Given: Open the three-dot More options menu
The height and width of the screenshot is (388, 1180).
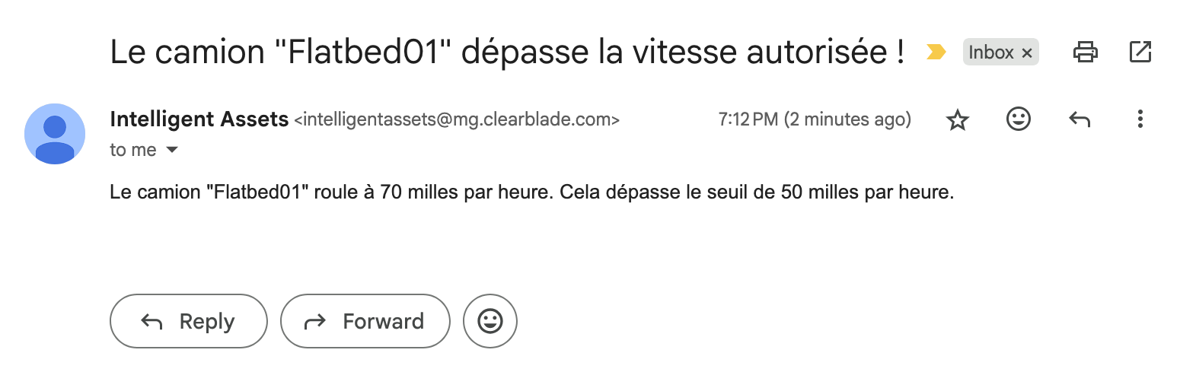Looking at the screenshot, I should tap(1140, 119).
